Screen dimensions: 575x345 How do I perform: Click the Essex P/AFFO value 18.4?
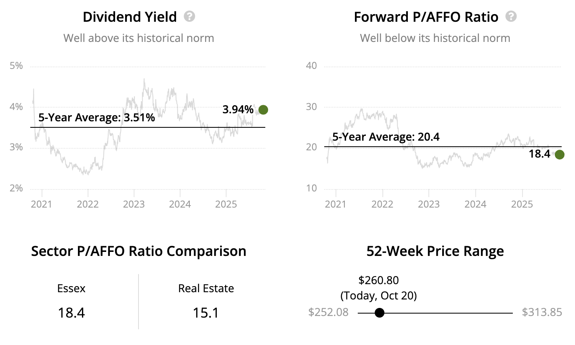(x=71, y=313)
